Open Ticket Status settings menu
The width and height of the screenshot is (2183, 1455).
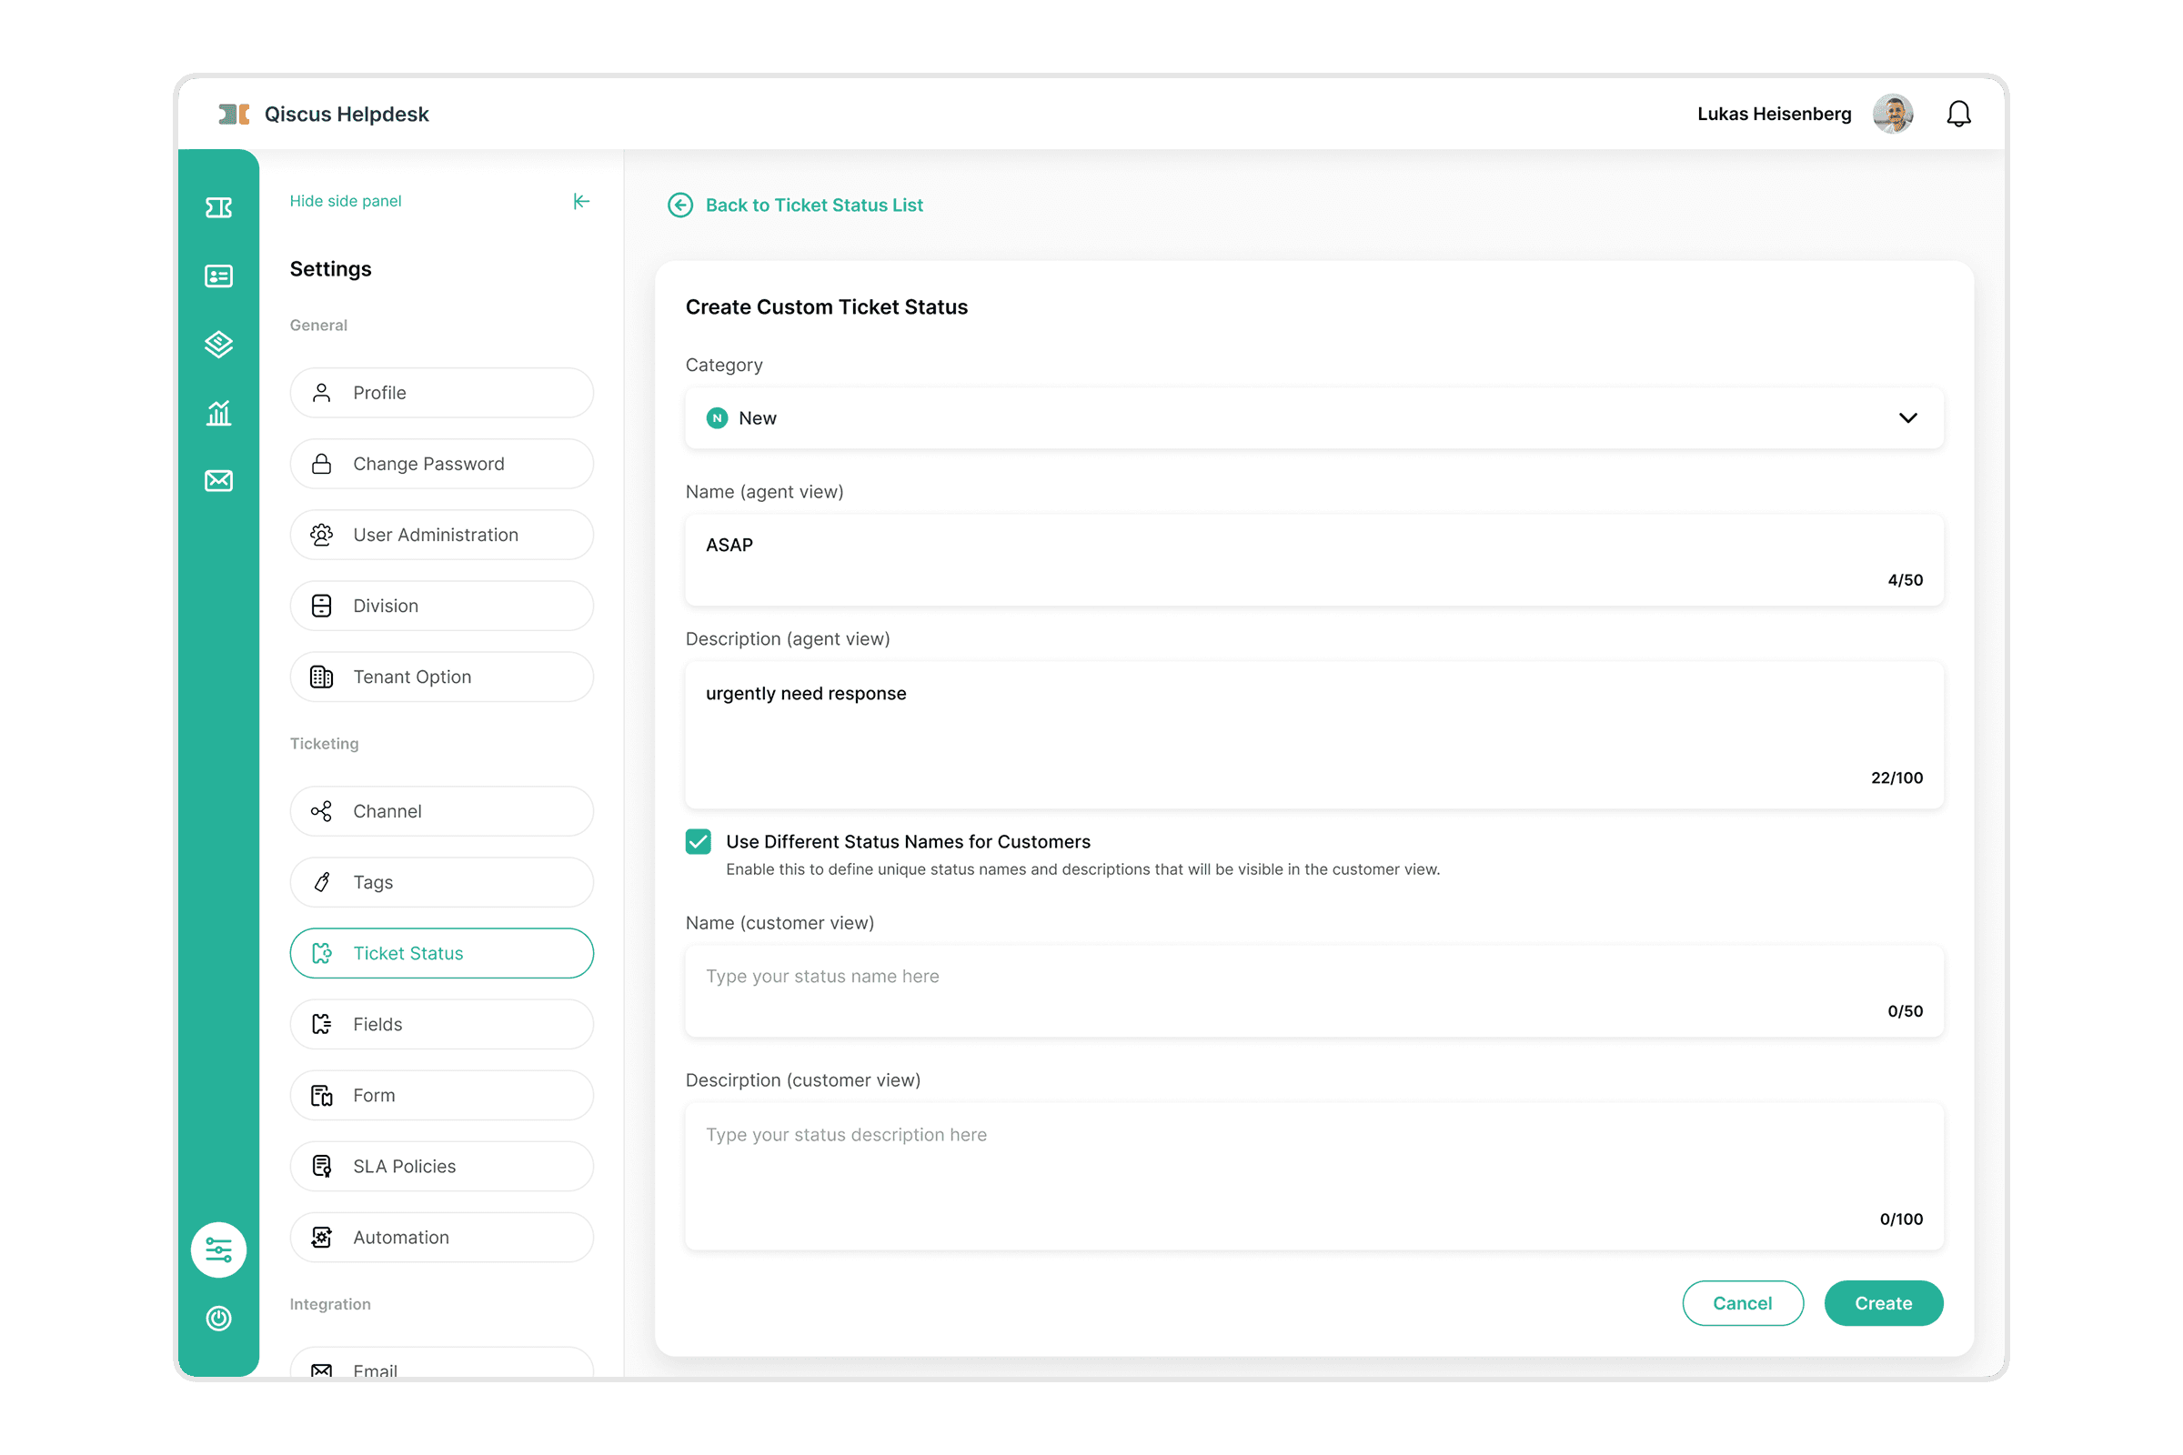441,953
